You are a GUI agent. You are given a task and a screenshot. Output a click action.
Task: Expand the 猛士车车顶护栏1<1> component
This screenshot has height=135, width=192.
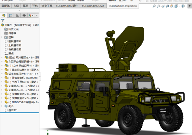[x=2, y=74]
